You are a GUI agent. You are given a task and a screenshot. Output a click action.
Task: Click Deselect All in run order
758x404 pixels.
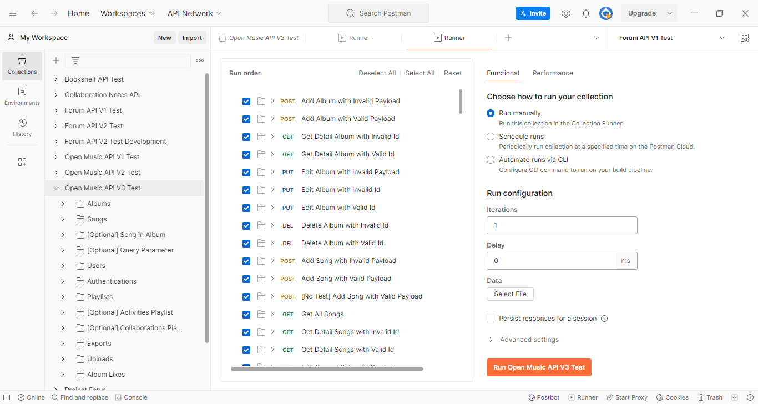[x=377, y=73]
